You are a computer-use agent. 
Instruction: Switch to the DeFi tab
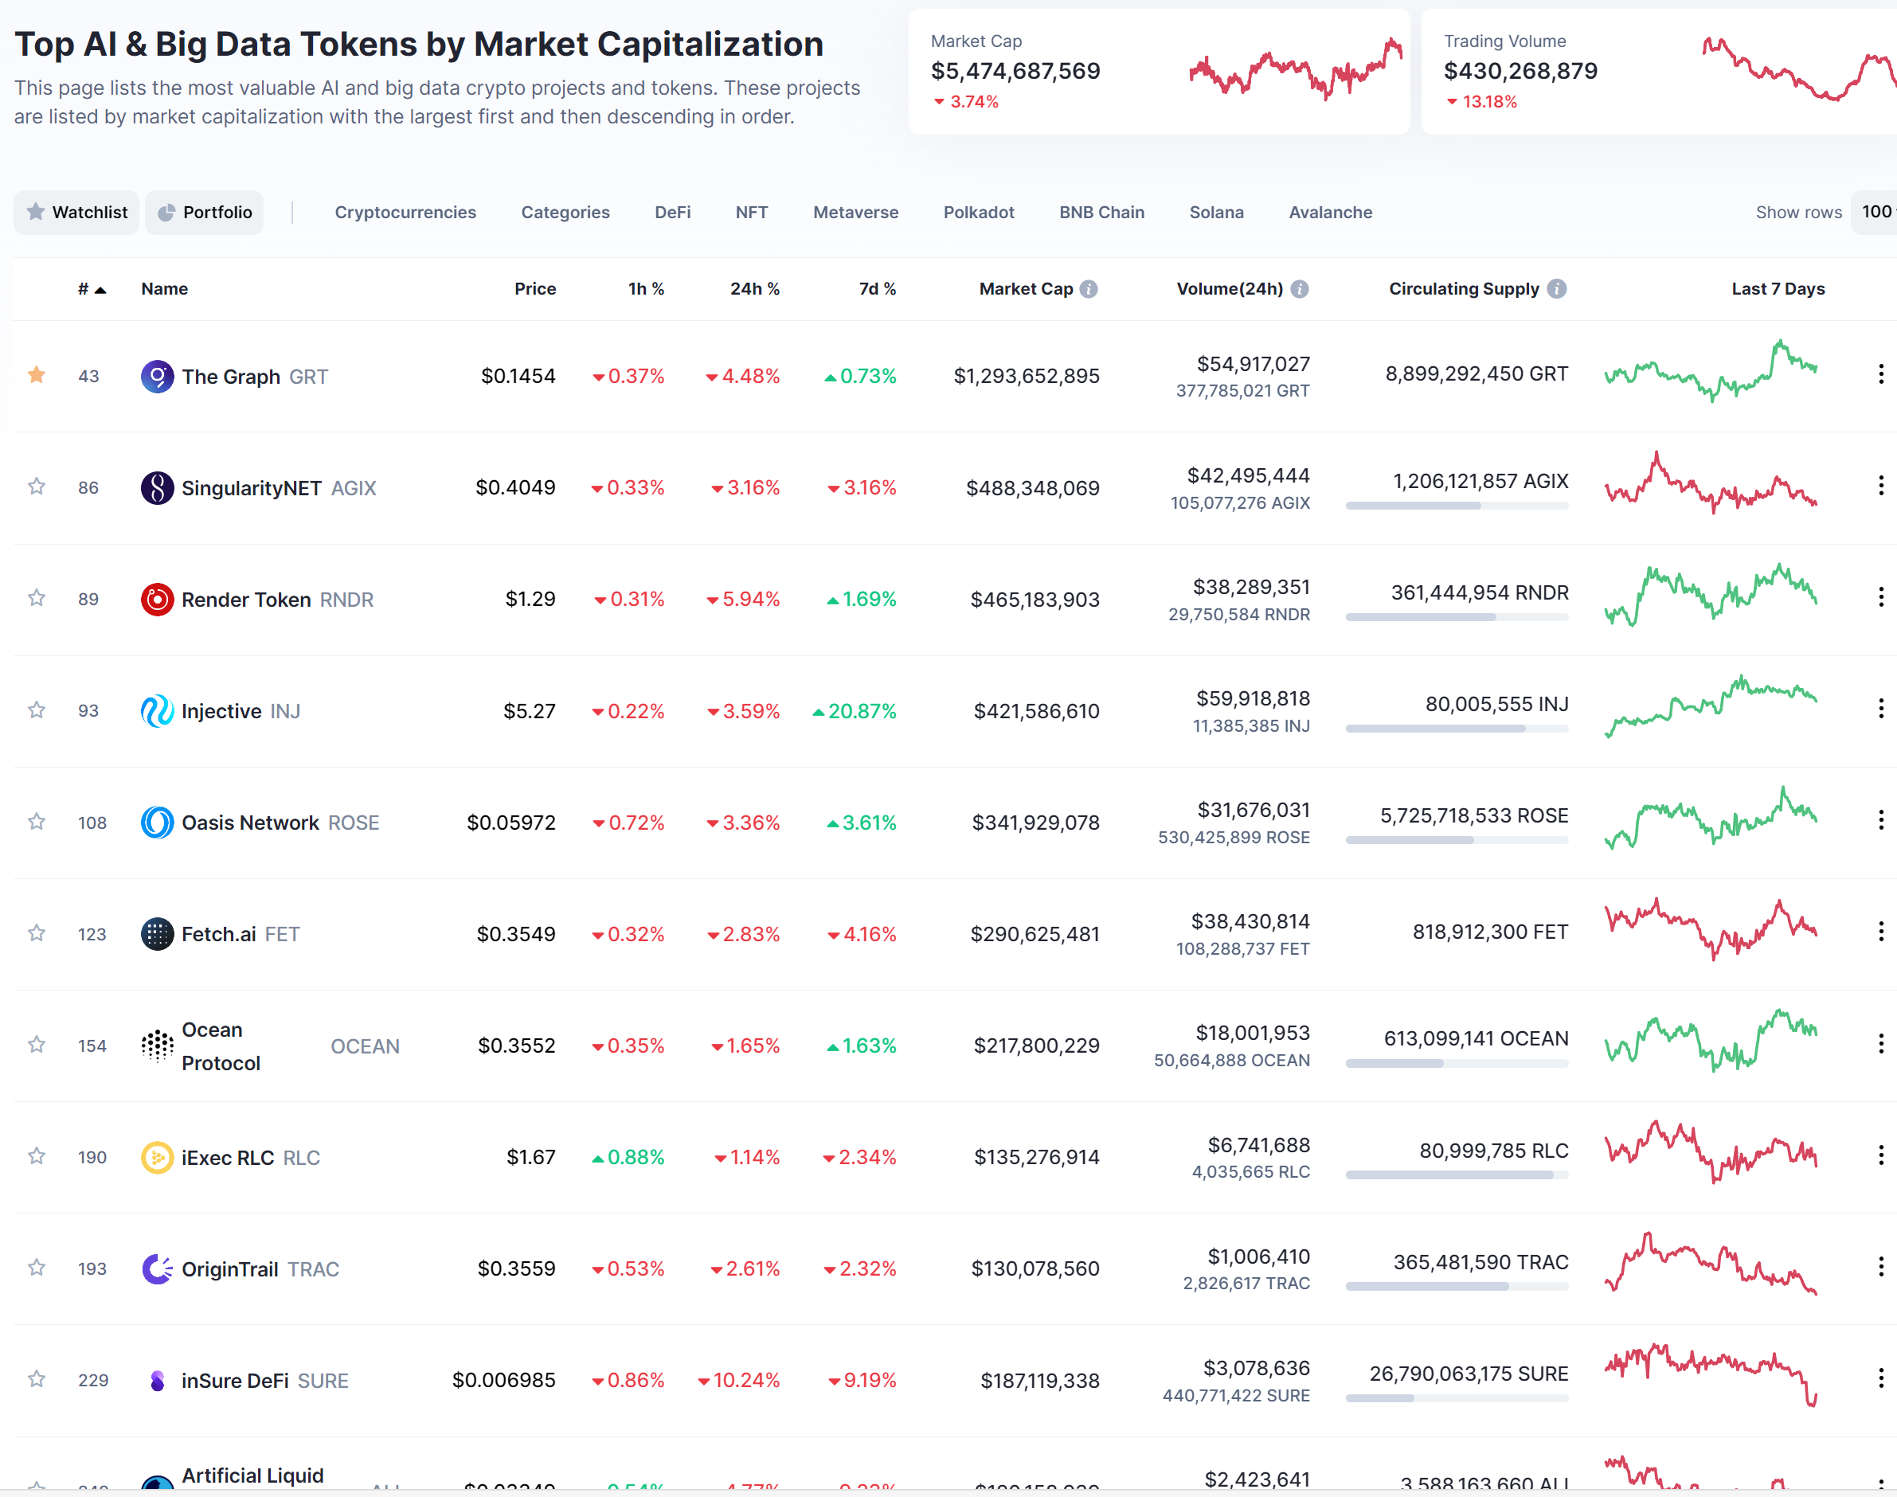tap(672, 212)
